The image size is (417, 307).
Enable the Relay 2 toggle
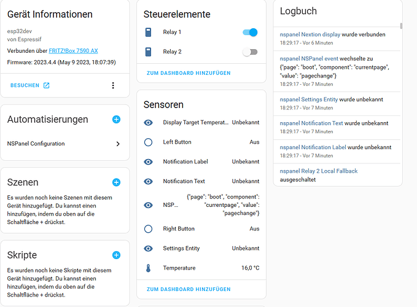[x=250, y=52]
